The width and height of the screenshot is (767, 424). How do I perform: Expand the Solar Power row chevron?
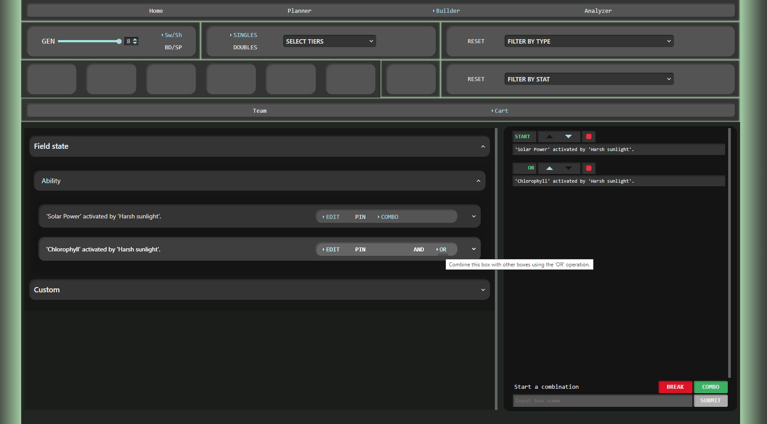click(x=474, y=217)
